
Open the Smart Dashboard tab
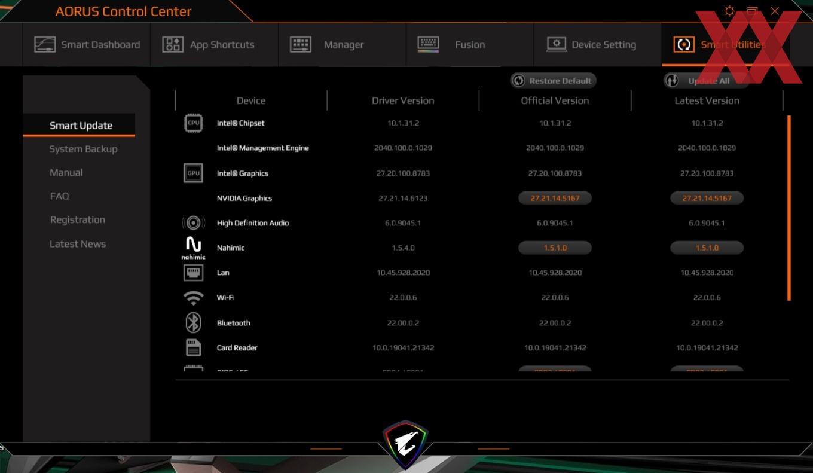pos(87,45)
